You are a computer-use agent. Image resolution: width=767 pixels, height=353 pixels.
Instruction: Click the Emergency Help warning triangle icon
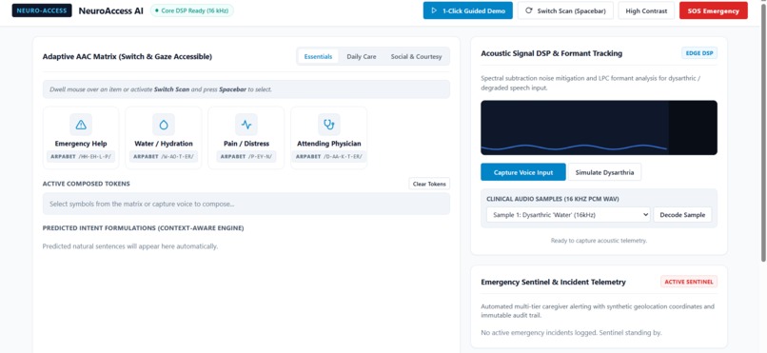pos(81,125)
